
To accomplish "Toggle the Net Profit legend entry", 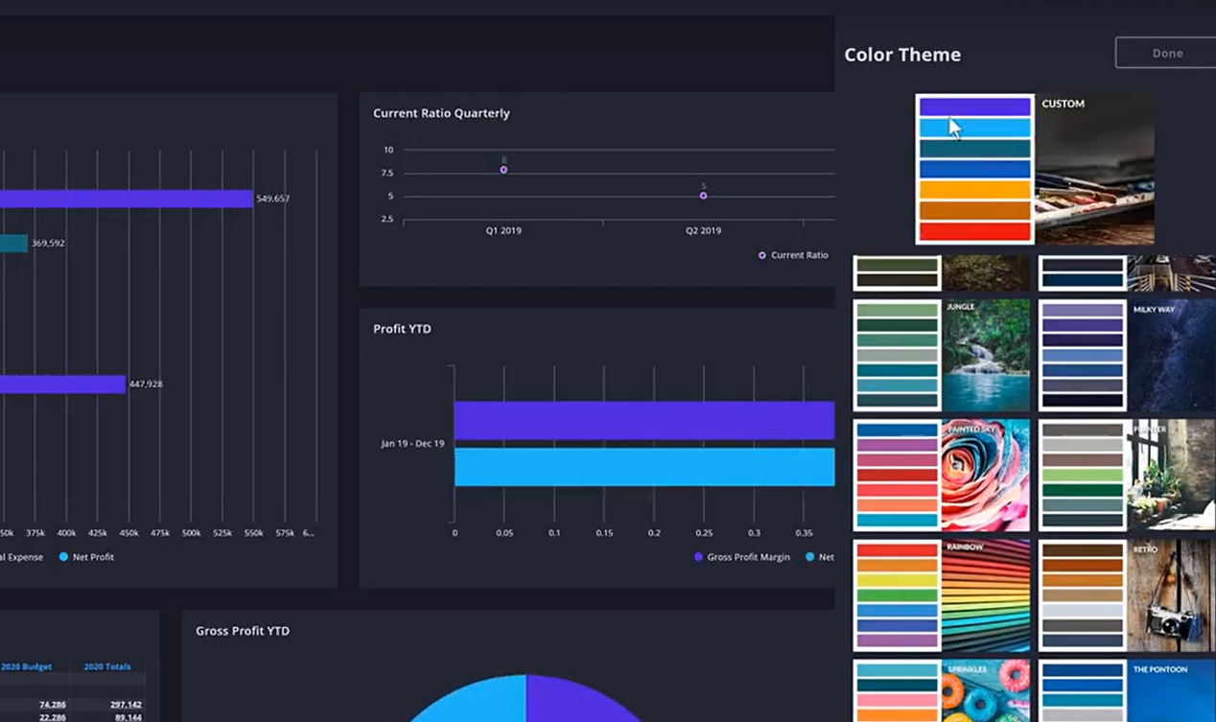I will pos(85,557).
